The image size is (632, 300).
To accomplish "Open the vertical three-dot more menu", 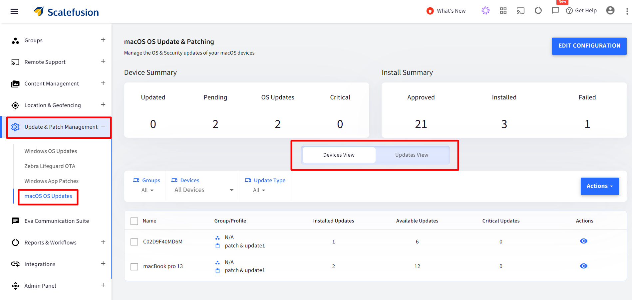I will pyautogui.click(x=627, y=11).
